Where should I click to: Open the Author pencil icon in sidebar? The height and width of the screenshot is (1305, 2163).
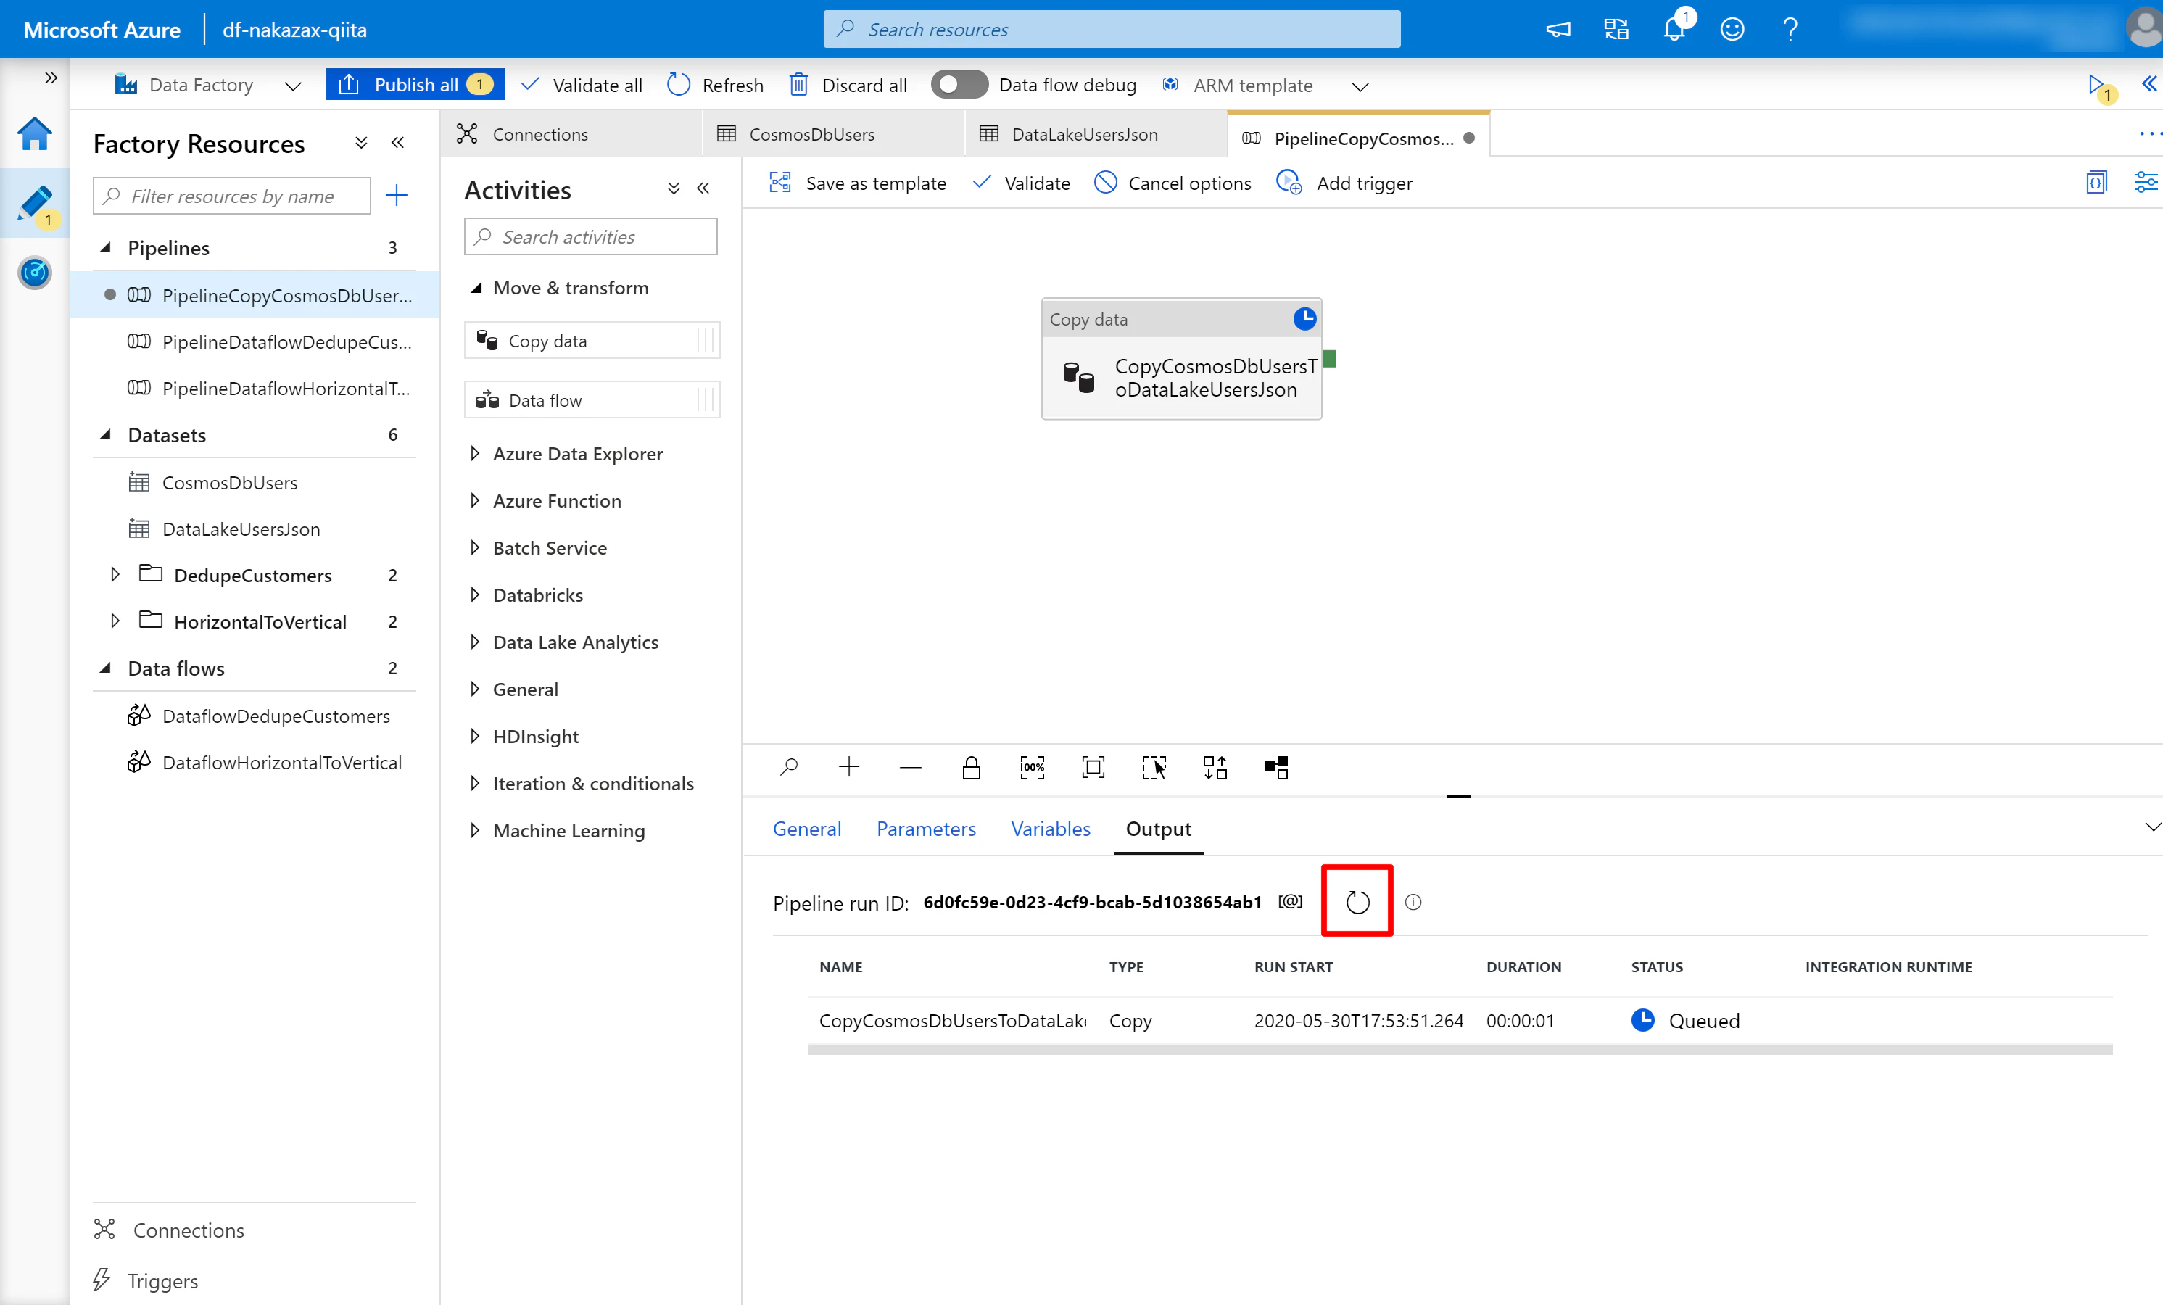pos(34,204)
